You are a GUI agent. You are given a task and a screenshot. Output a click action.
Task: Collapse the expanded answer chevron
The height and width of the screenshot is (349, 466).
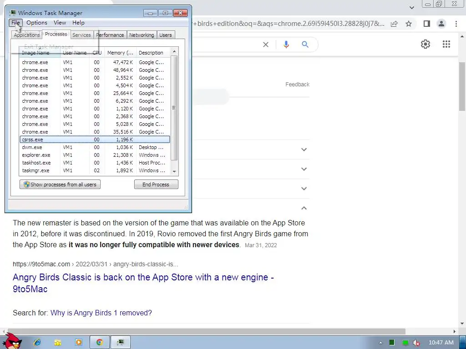click(304, 208)
